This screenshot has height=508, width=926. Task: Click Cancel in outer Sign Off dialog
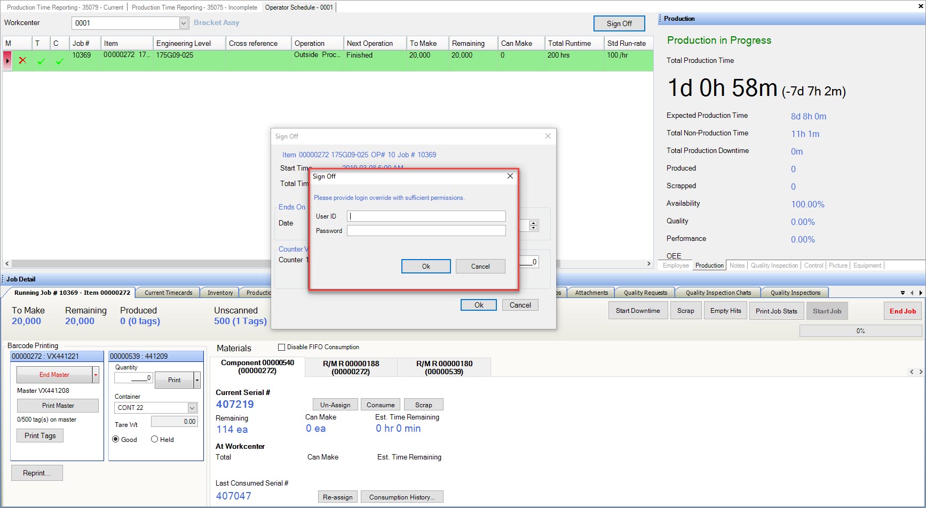(520, 305)
